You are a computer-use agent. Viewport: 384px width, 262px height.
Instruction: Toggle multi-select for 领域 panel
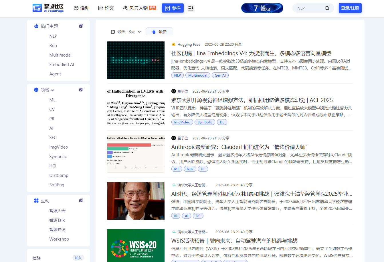(x=81, y=89)
